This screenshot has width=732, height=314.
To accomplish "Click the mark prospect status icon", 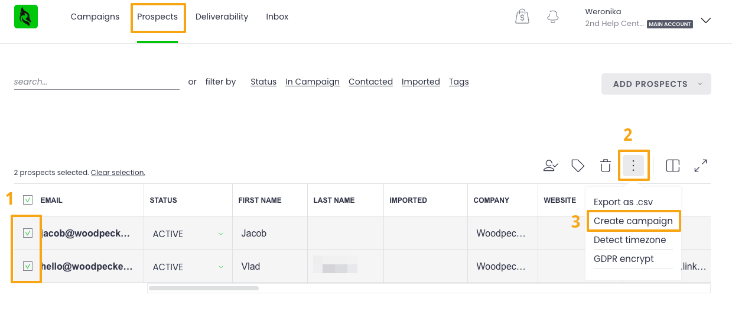I will click(551, 166).
